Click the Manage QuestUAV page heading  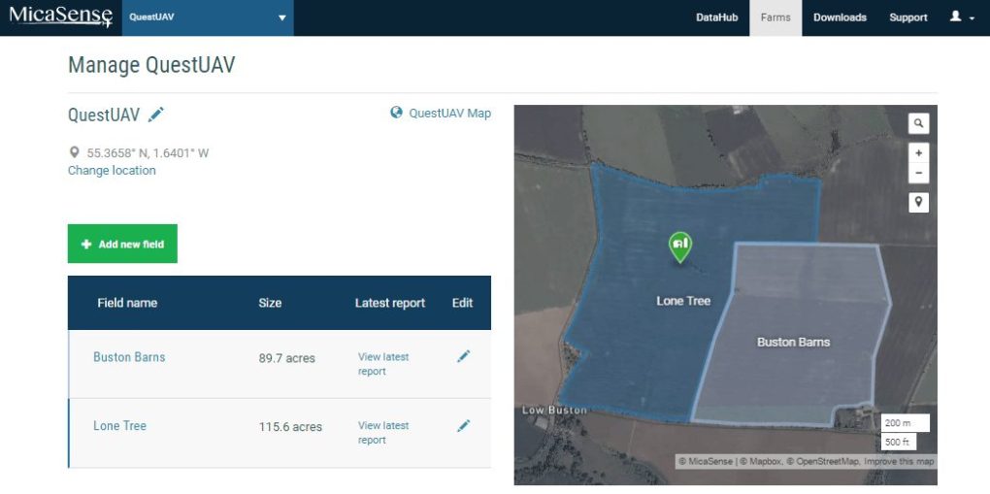coord(151,65)
